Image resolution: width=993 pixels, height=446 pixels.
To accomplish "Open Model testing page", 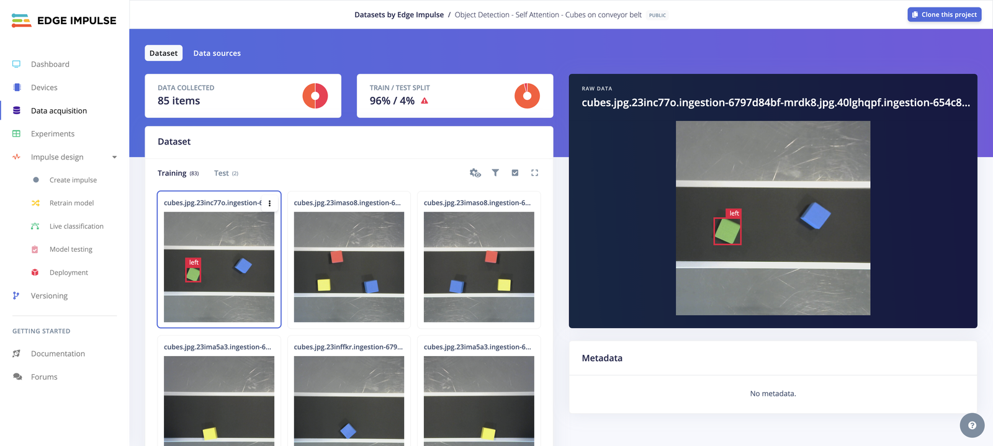I will coord(71,249).
